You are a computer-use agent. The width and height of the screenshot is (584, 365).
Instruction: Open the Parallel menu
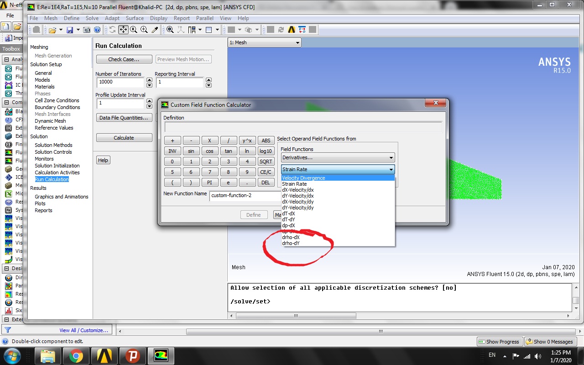(204, 18)
